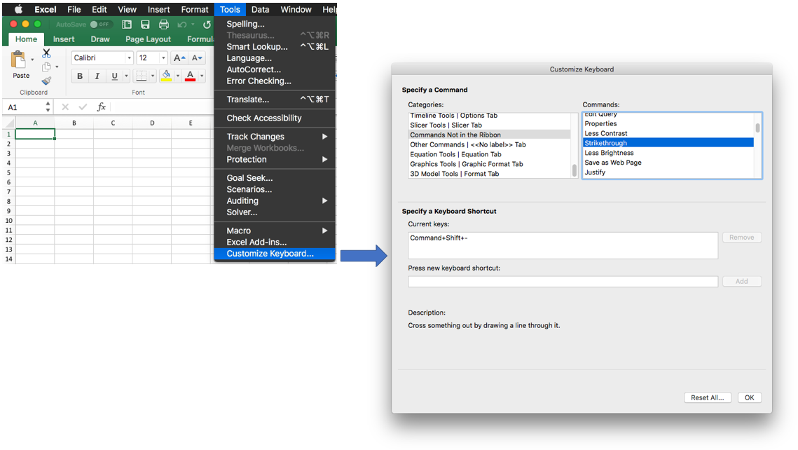Click the Reset All... button
The image size is (798, 450).
coord(708,397)
